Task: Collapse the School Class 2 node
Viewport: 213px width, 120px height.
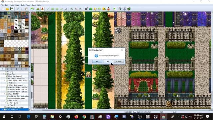Action: coord(6,103)
